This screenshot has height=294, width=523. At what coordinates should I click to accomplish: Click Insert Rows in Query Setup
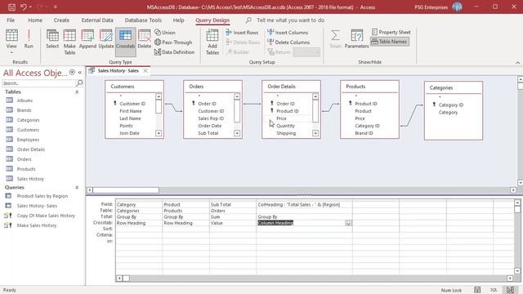tap(242, 33)
